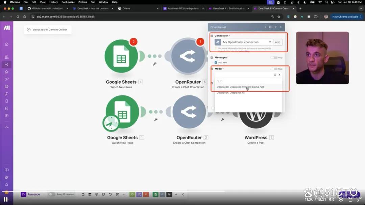
Task: Open the Make logo home icon
Action: [x=7, y=28]
